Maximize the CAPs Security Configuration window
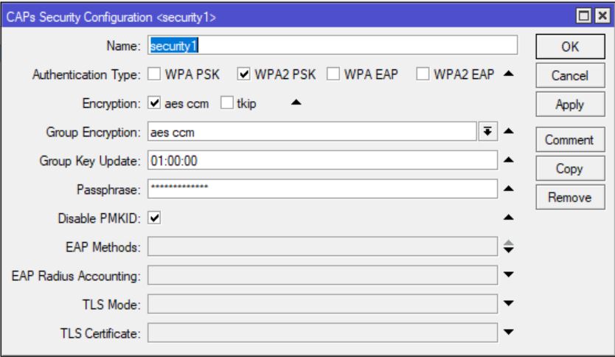The width and height of the screenshot is (615, 357). click(x=583, y=16)
